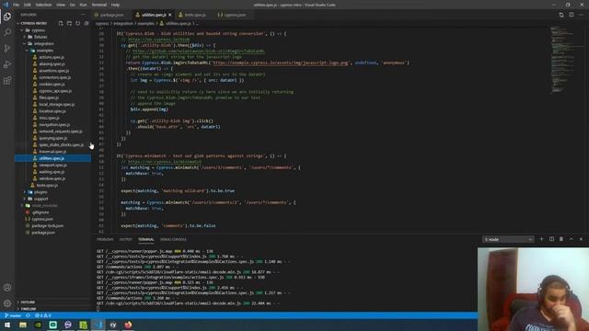Open the Selection menu
The width and height of the screenshot is (589, 331).
[x=43, y=5]
